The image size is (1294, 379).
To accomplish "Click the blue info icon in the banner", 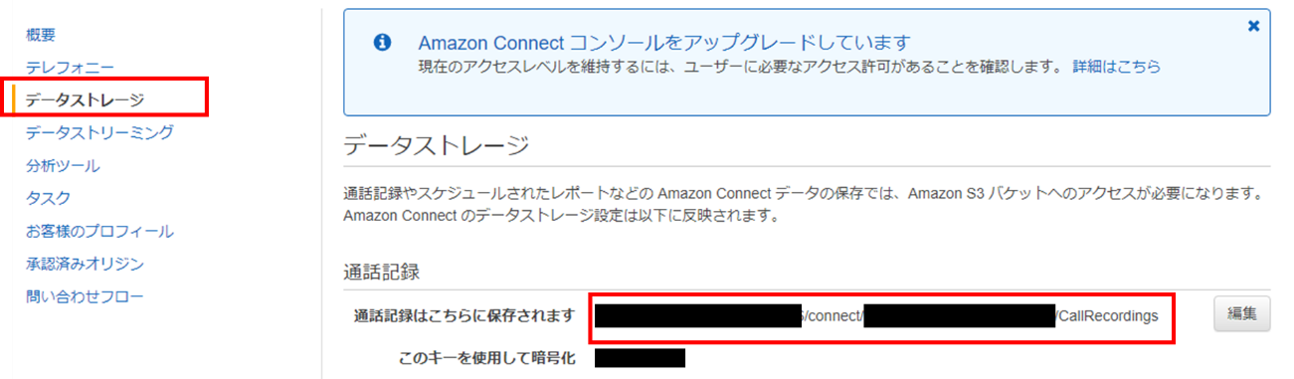I will coord(381,43).
